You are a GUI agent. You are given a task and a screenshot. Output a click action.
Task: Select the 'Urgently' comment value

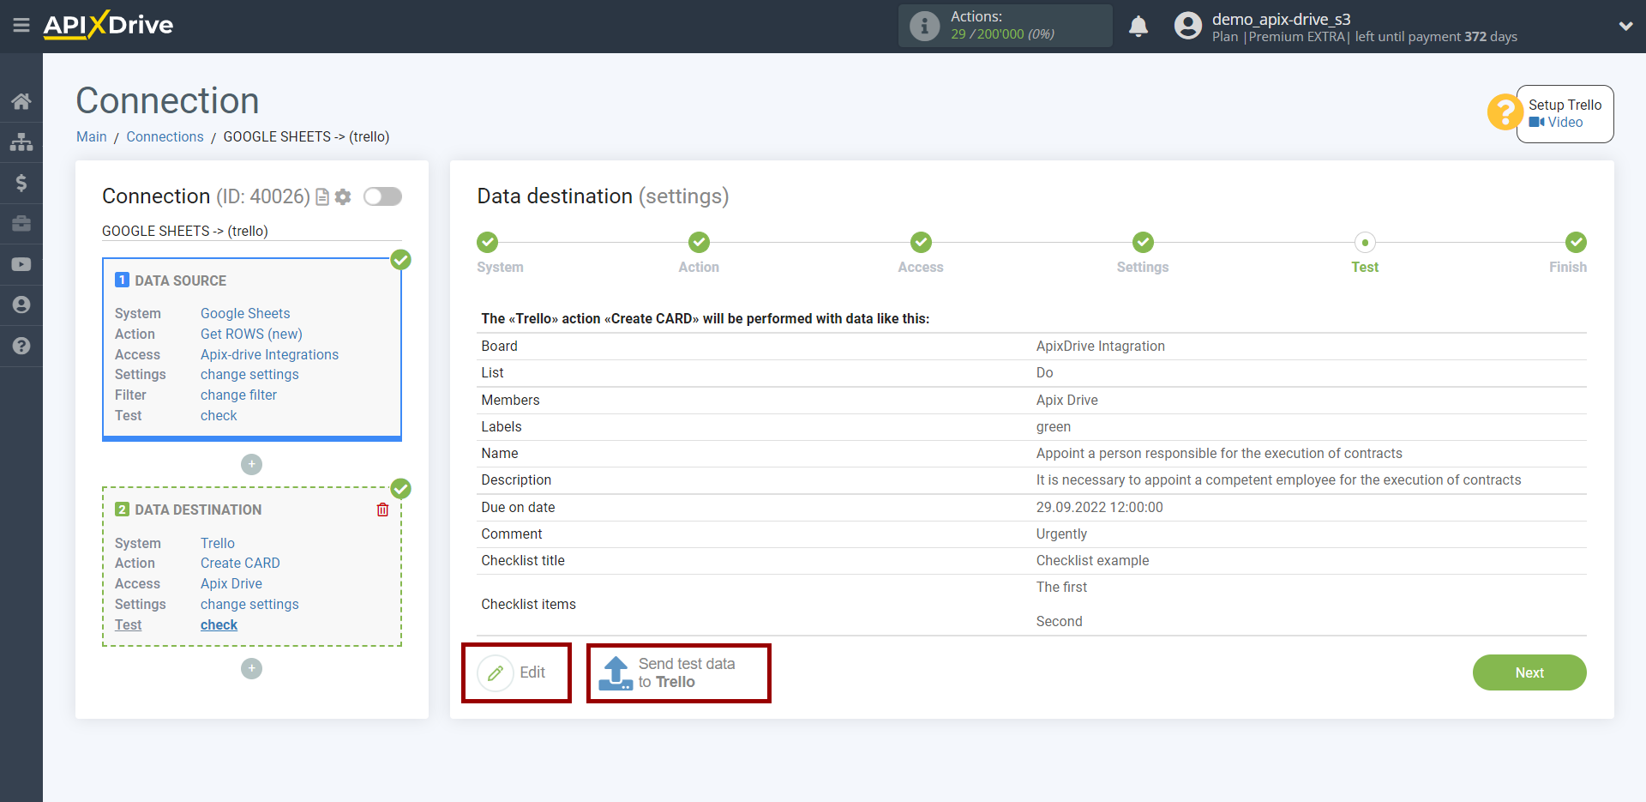(1061, 534)
